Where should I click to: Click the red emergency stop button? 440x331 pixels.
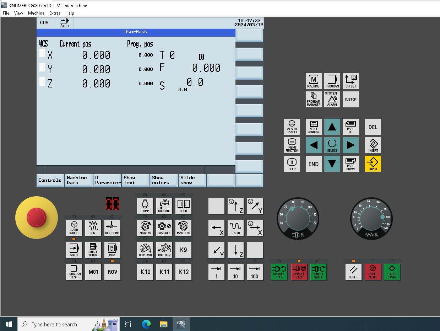click(x=36, y=217)
